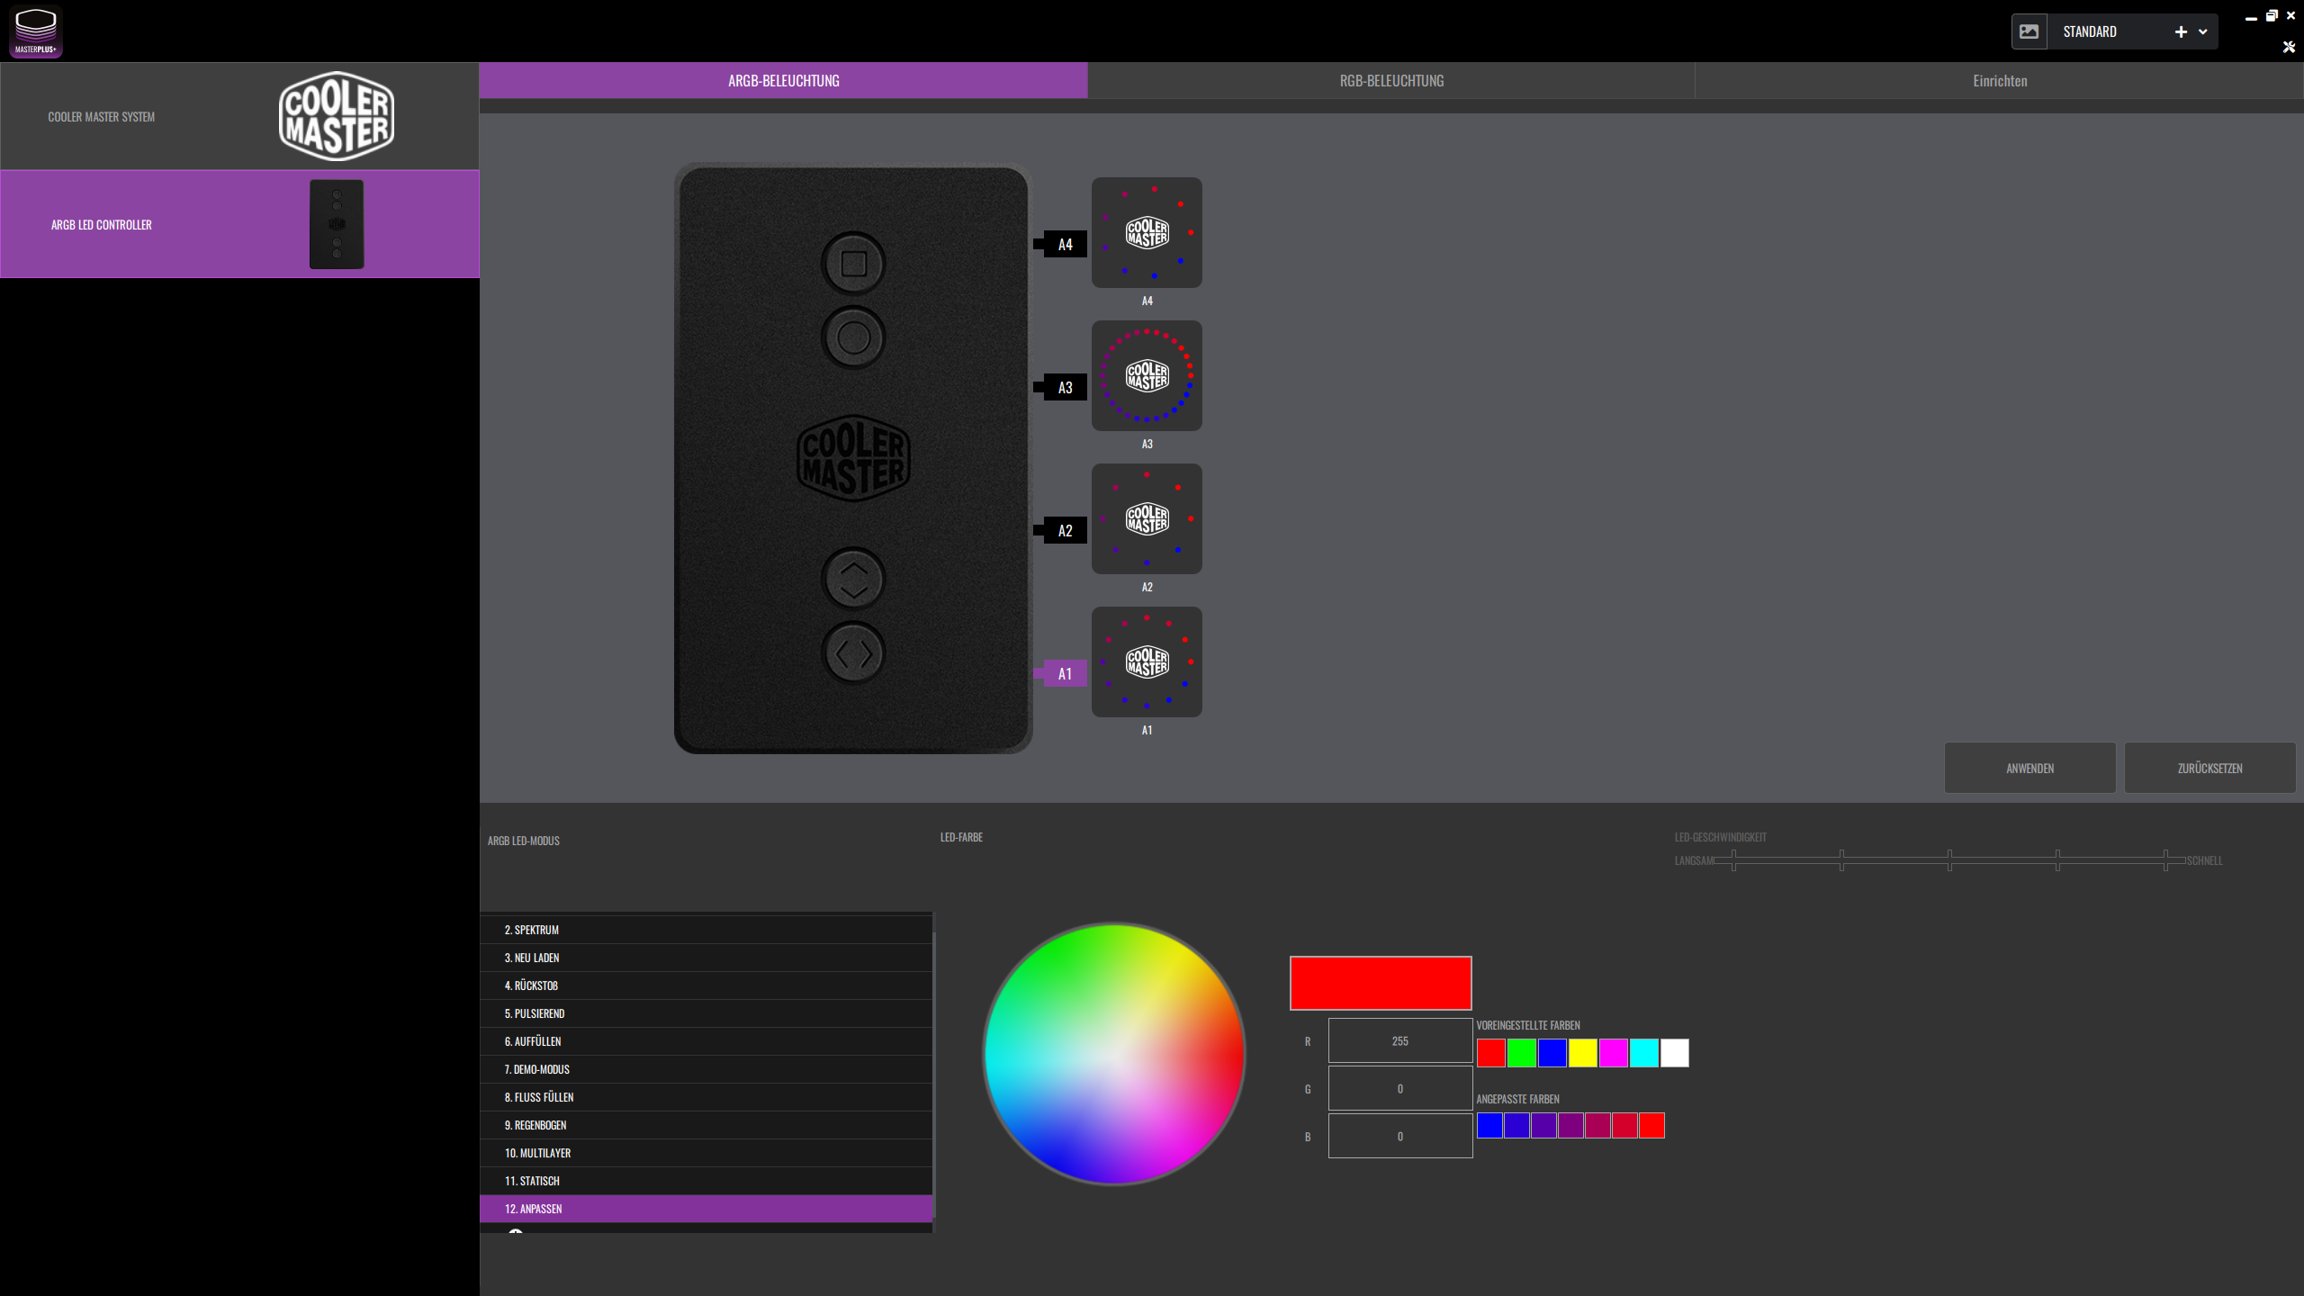
Task: Select port label A2
Action: (x=1065, y=531)
